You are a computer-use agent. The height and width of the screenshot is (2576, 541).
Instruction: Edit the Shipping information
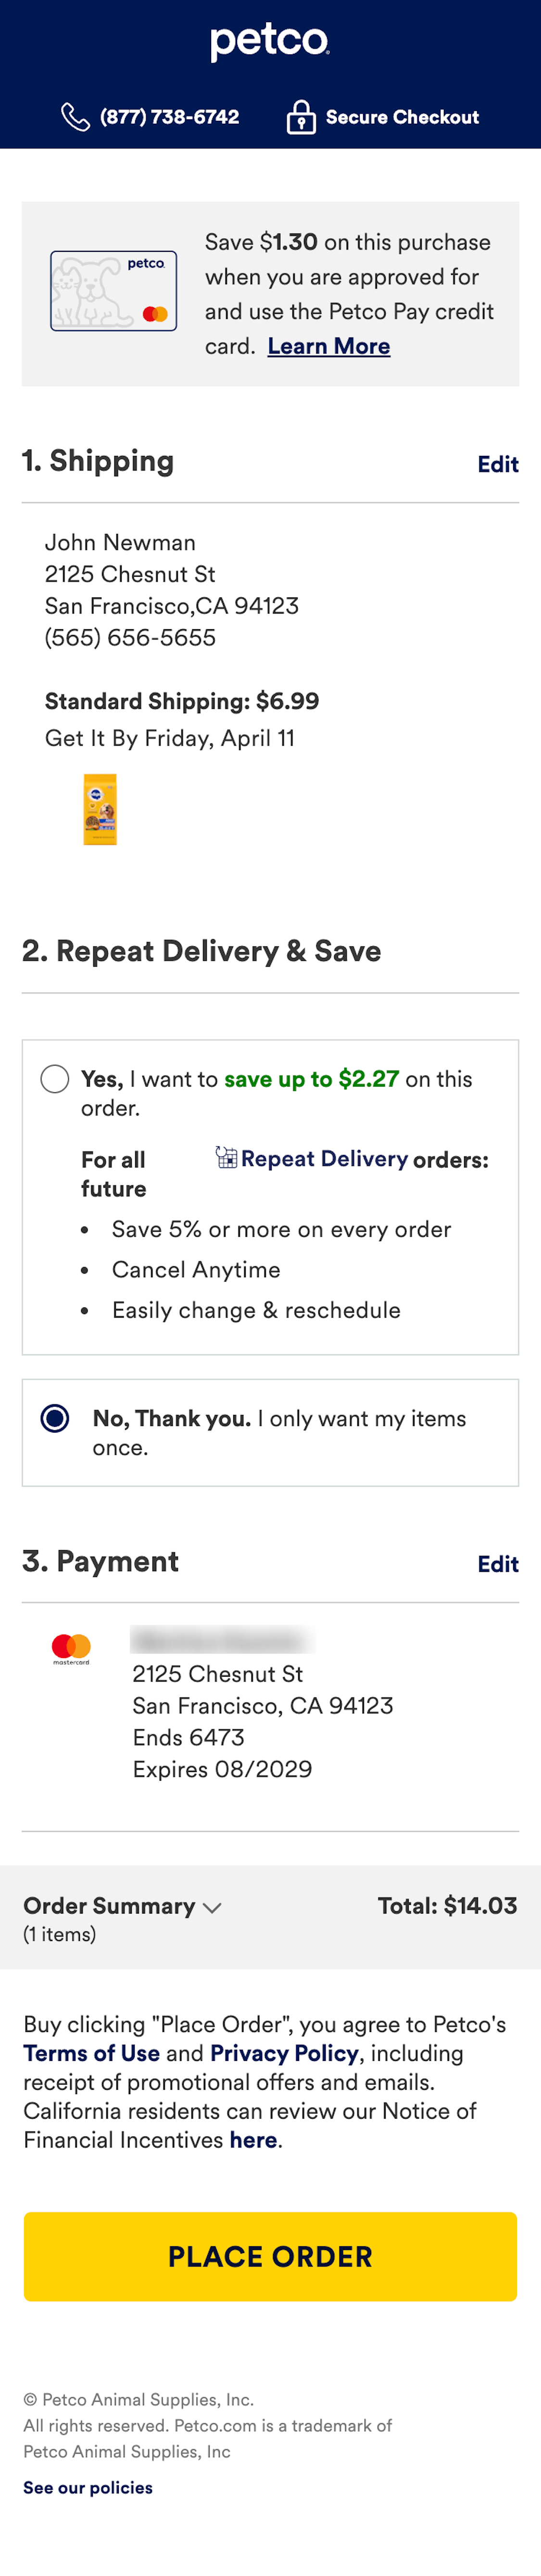coord(497,463)
